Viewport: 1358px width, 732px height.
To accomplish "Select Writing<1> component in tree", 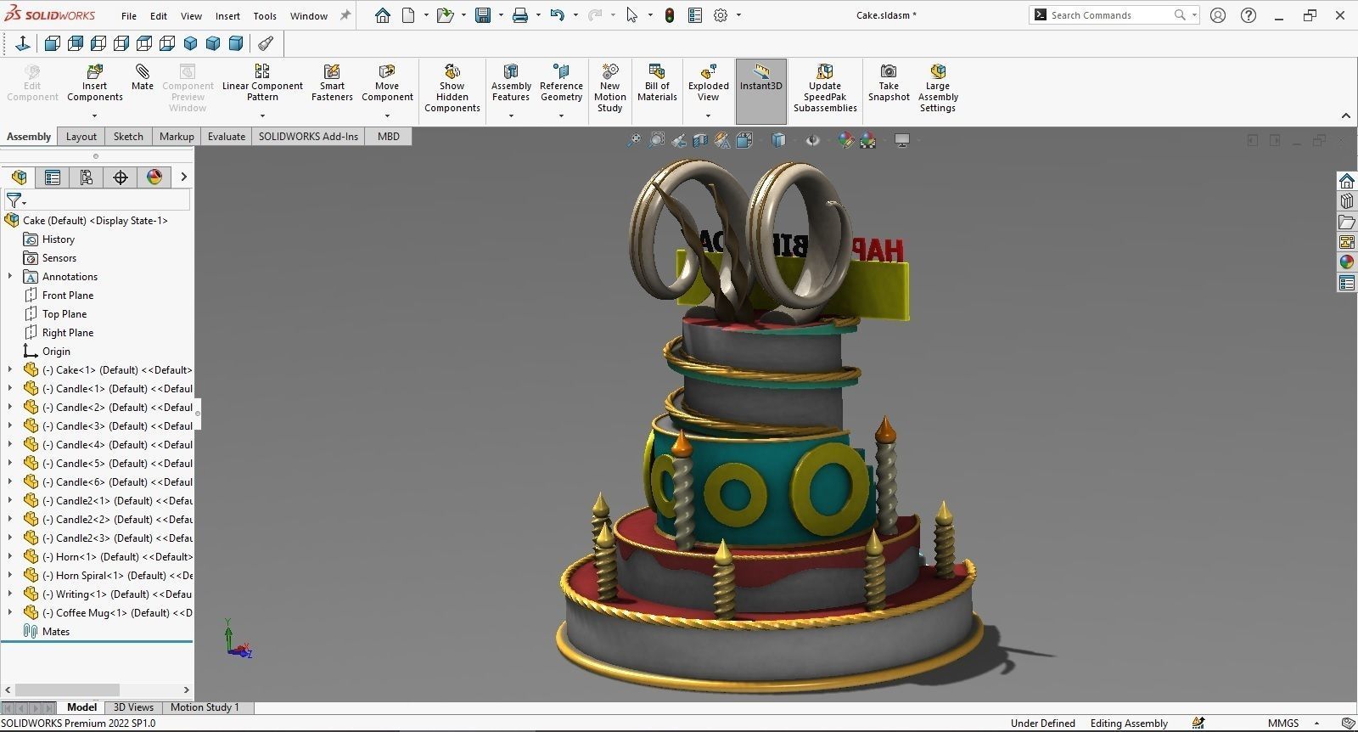I will 117,594.
